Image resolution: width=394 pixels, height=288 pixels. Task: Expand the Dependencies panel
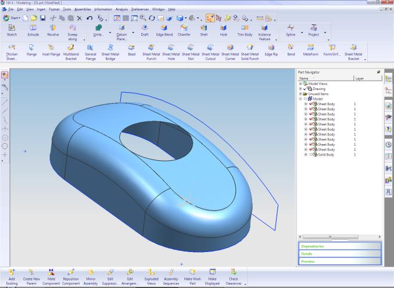[340, 246]
